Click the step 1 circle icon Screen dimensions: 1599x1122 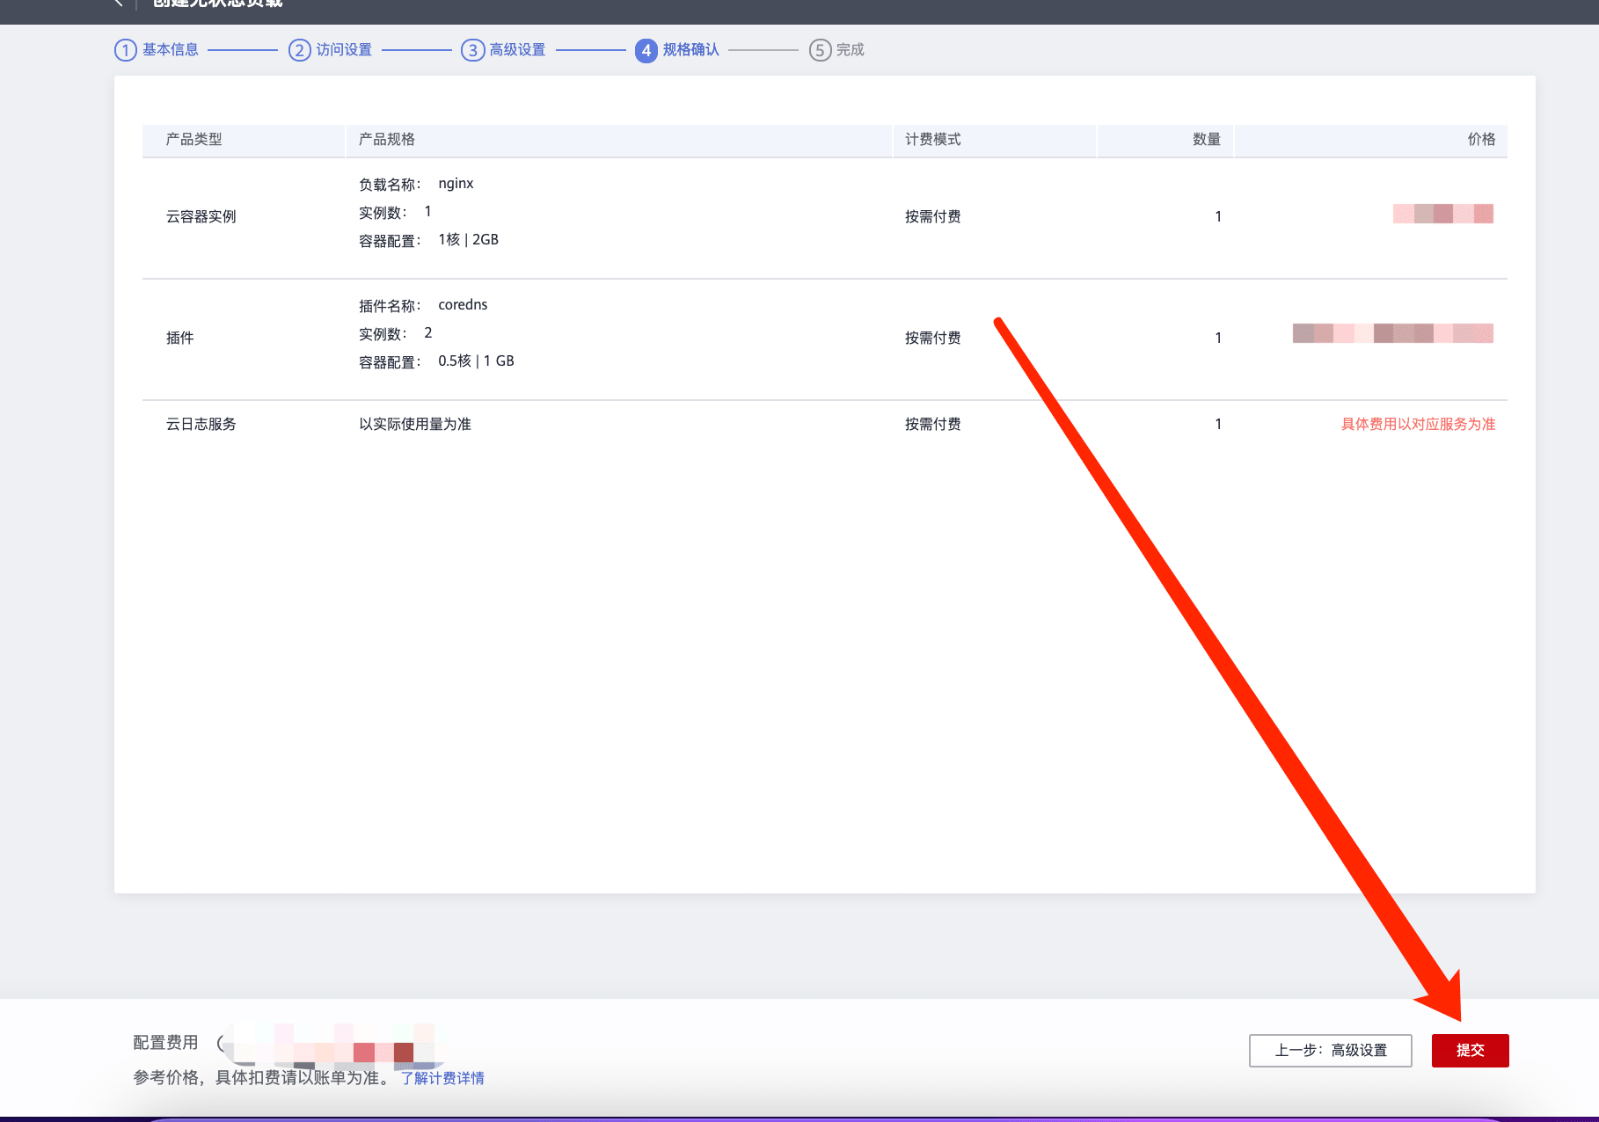point(126,50)
